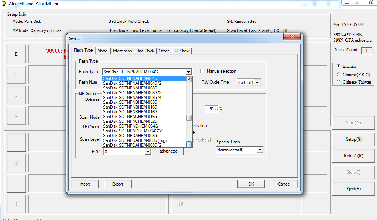This screenshot has width=377, height=220.
Task: Click the Import button
Action: (85, 184)
